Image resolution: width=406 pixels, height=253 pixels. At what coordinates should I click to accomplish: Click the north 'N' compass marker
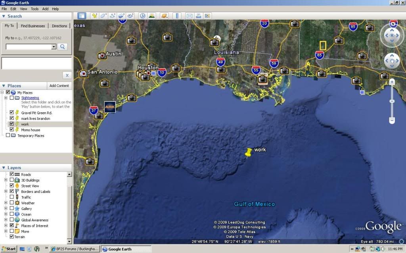(393, 24)
